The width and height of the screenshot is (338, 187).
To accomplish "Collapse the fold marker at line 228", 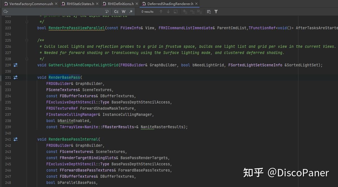I will click(27, 59).
